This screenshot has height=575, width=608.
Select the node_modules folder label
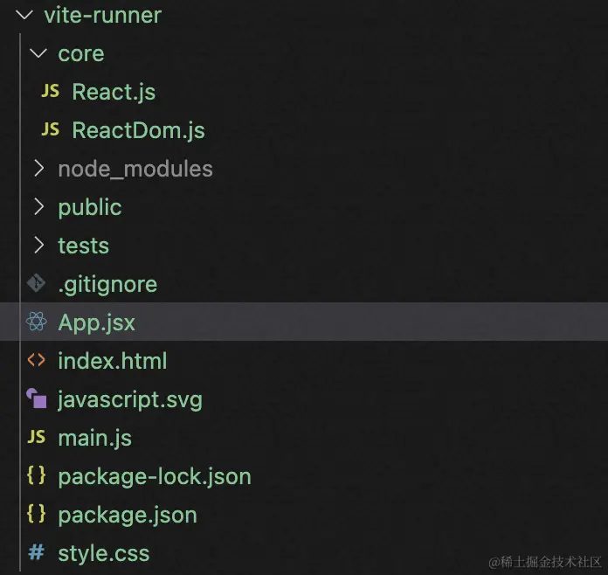click(x=135, y=170)
